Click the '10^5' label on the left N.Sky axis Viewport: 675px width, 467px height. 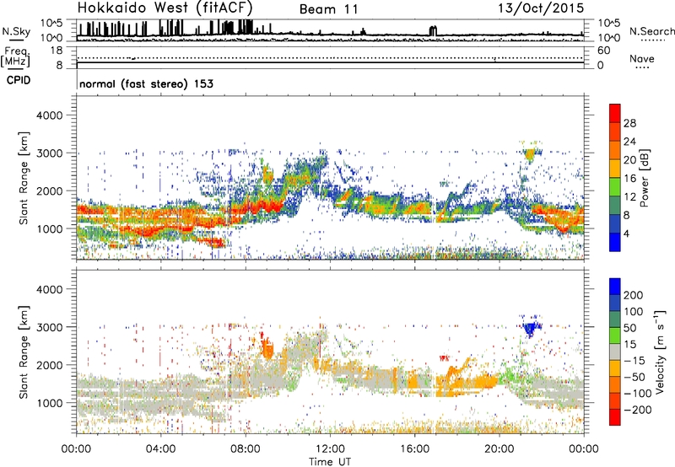[x=51, y=23]
